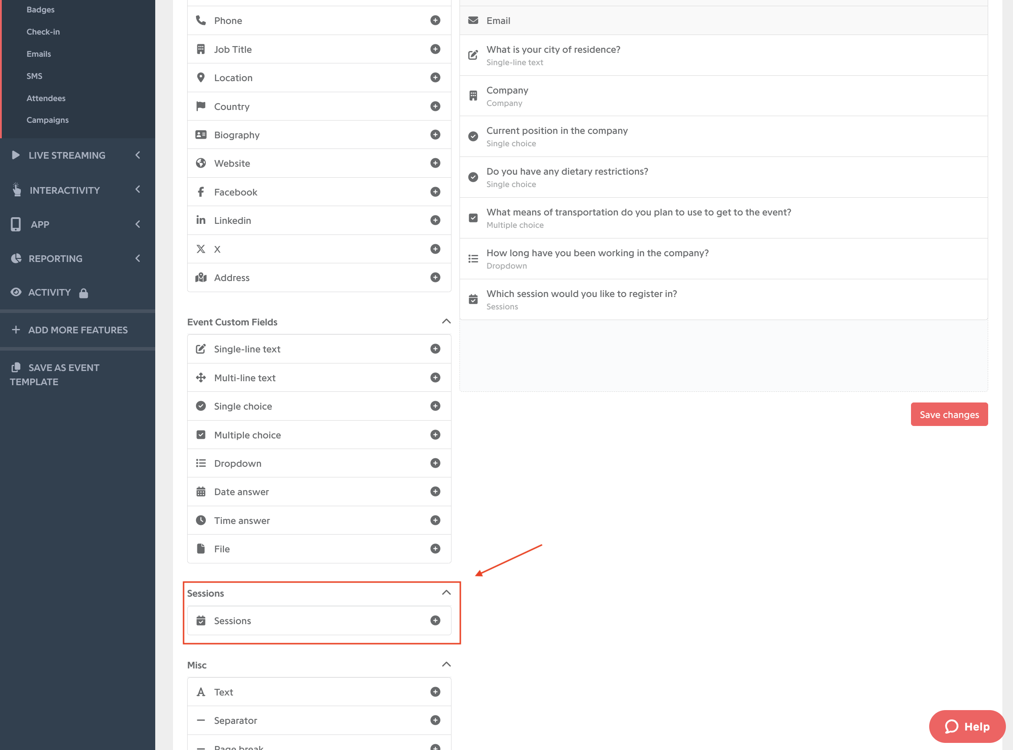Image resolution: width=1013 pixels, height=750 pixels.
Task: Open the Check-in sidebar item
Action: click(x=43, y=32)
